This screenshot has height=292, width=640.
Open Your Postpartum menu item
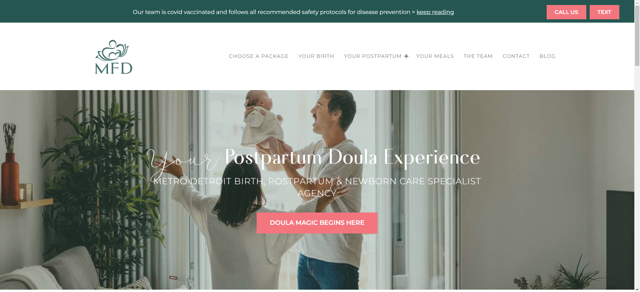(373, 56)
